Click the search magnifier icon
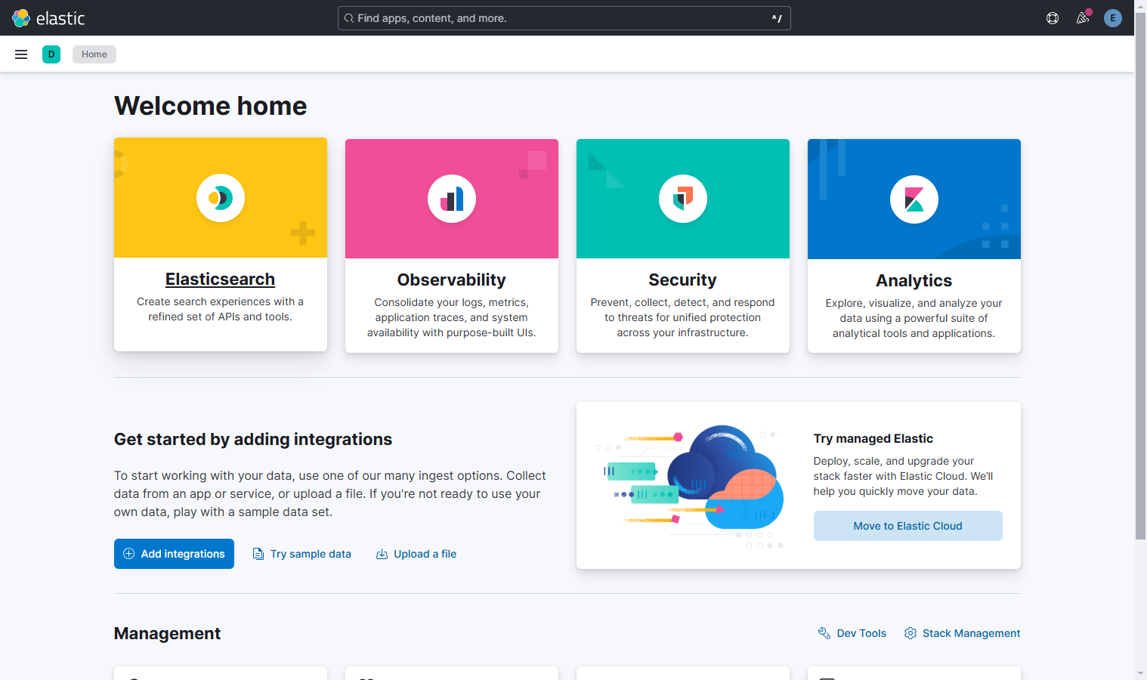The image size is (1147, 680). [349, 18]
